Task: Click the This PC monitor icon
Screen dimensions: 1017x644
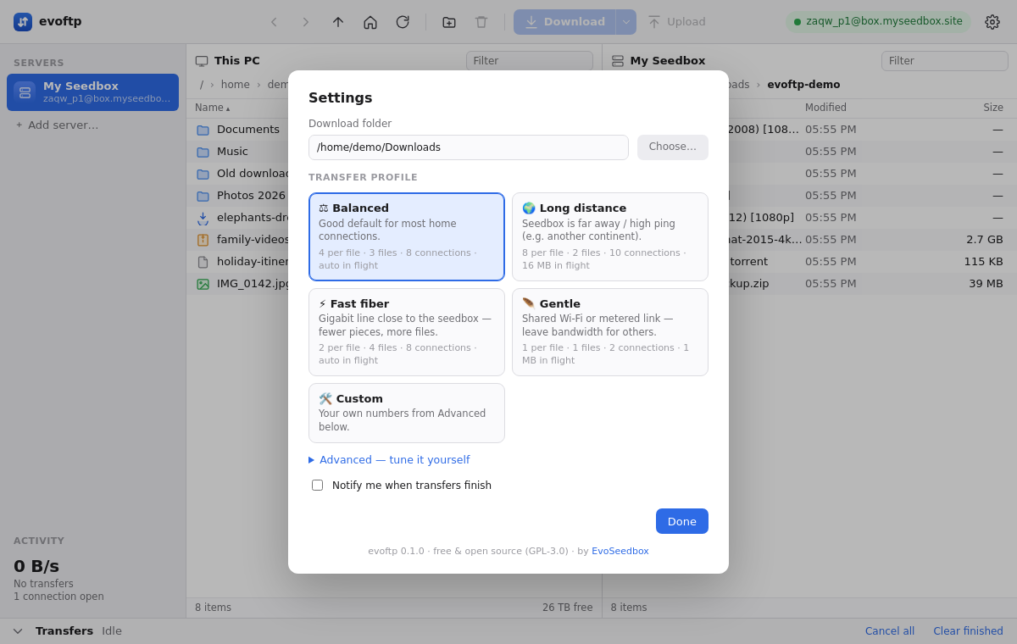Action: [x=202, y=61]
